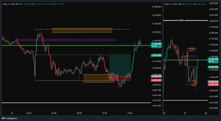Click the green 4,723.034 price tag on 1h chart

pyautogui.click(x=213, y=67)
